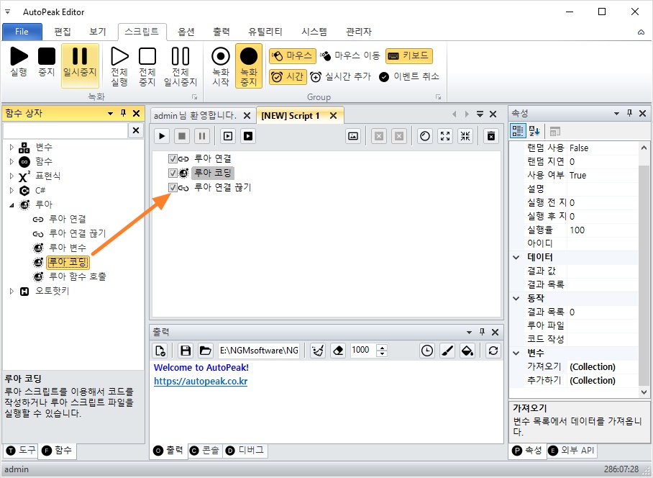Toggle the 마우스 recording option
Screen dimensions: 653x478
(293, 55)
